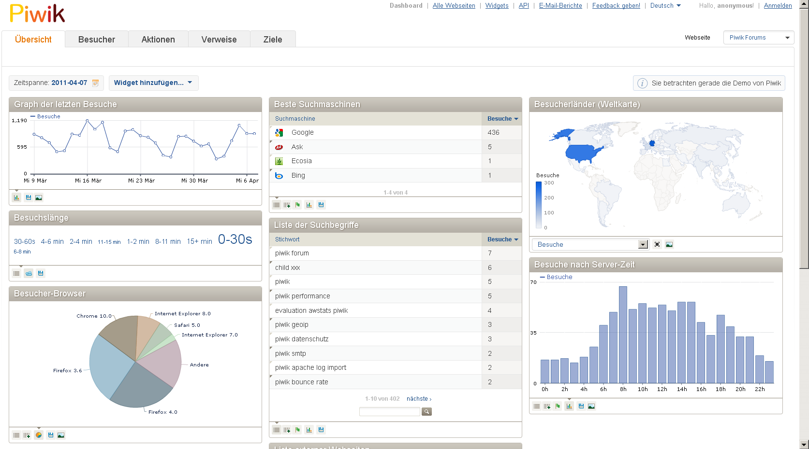Open the Widget hinzufügen dropdown

pyautogui.click(x=153, y=83)
